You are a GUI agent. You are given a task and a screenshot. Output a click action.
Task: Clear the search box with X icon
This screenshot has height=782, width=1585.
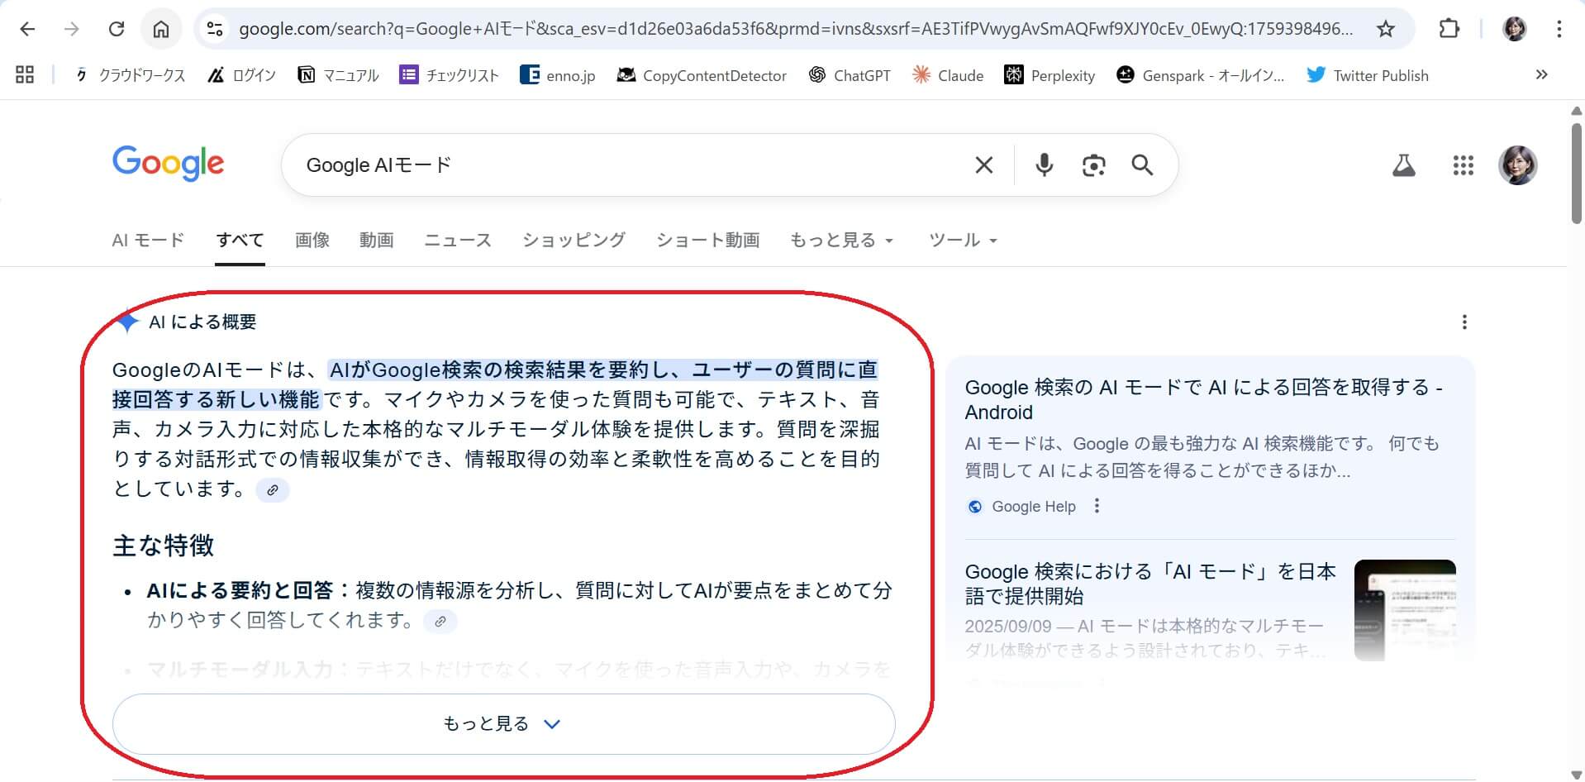coord(983,165)
